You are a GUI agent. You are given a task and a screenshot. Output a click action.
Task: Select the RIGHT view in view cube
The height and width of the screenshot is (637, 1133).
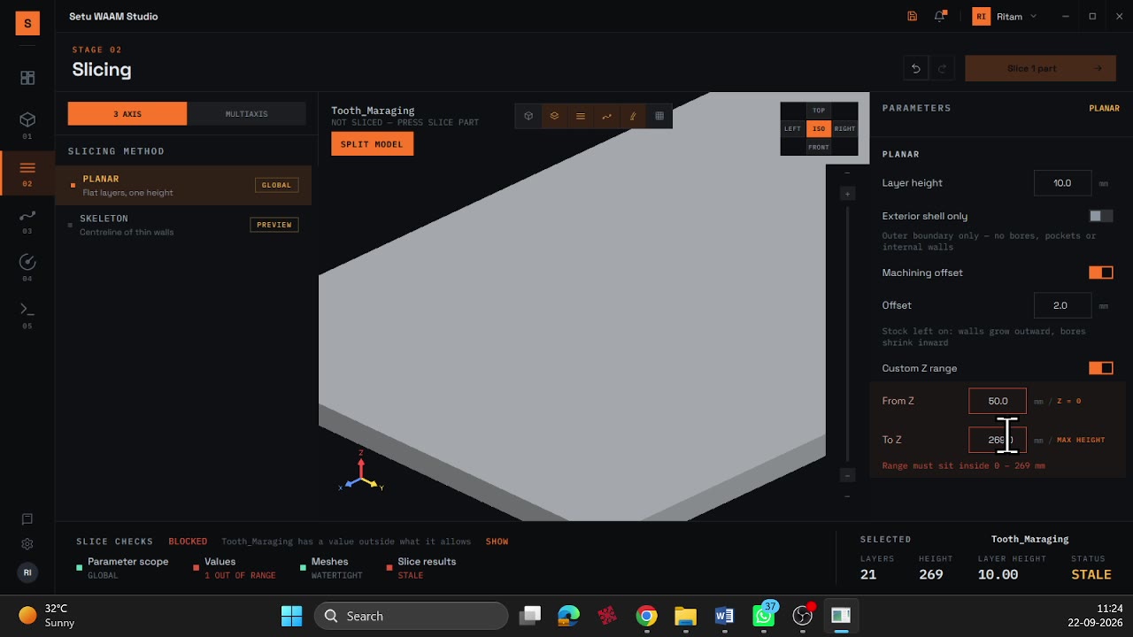pyautogui.click(x=844, y=129)
